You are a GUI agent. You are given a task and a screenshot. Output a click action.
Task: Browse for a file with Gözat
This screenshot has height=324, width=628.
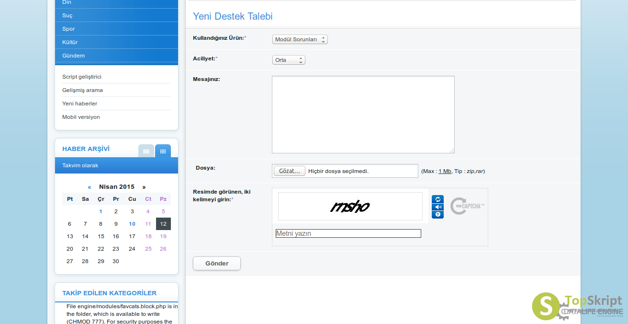[290, 171]
